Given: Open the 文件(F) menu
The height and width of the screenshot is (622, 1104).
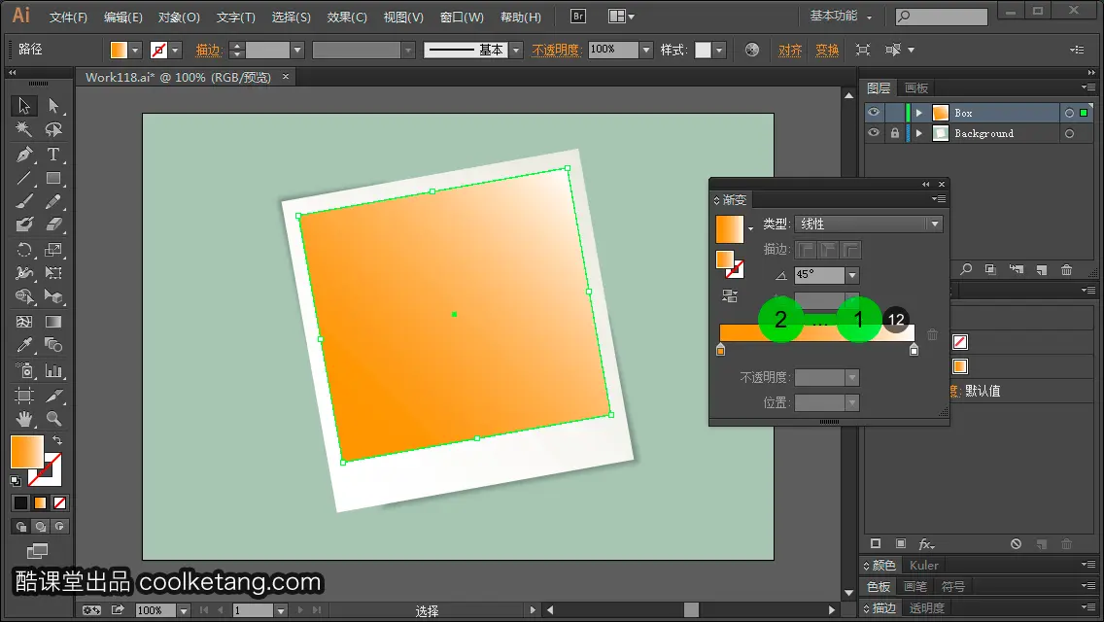Looking at the screenshot, I should pyautogui.click(x=68, y=17).
